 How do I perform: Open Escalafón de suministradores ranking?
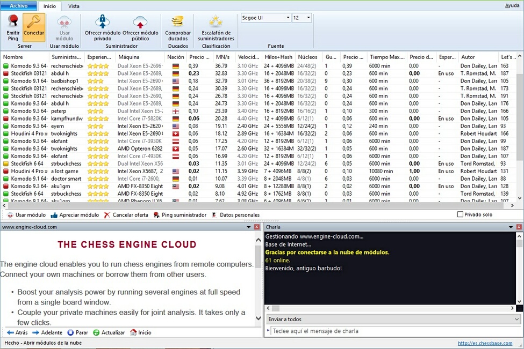pyautogui.click(x=216, y=28)
